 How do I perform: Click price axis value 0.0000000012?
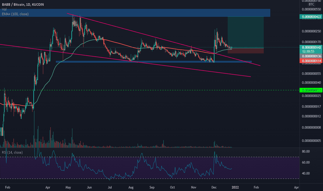311,116
